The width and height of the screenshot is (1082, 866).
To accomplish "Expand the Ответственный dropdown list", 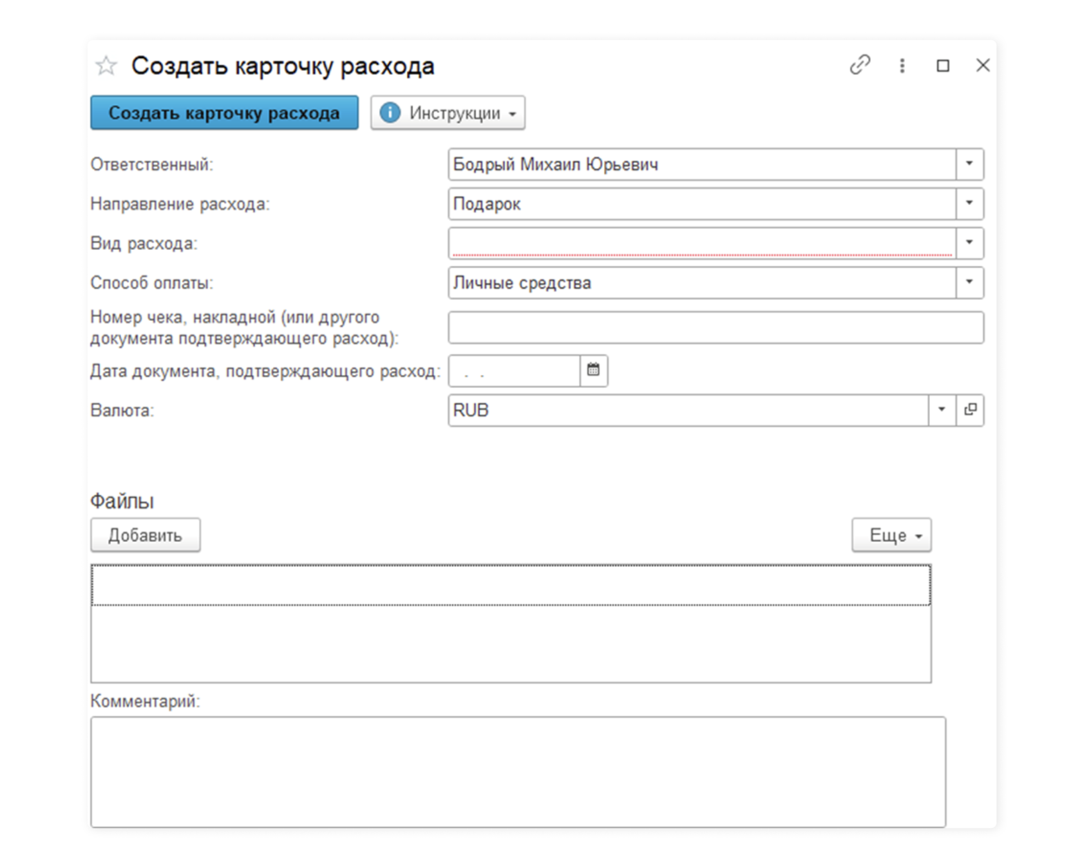I will (969, 164).
